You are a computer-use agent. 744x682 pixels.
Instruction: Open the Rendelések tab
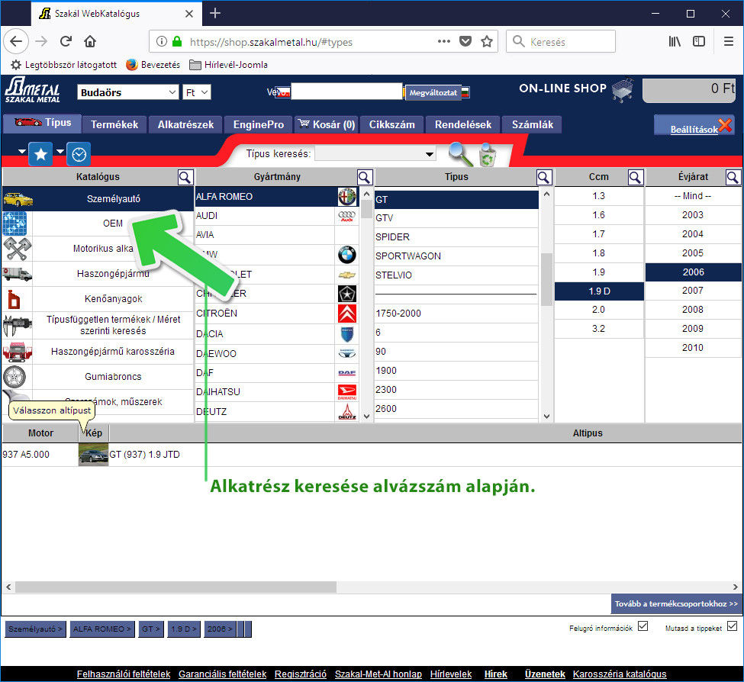point(463,125)
